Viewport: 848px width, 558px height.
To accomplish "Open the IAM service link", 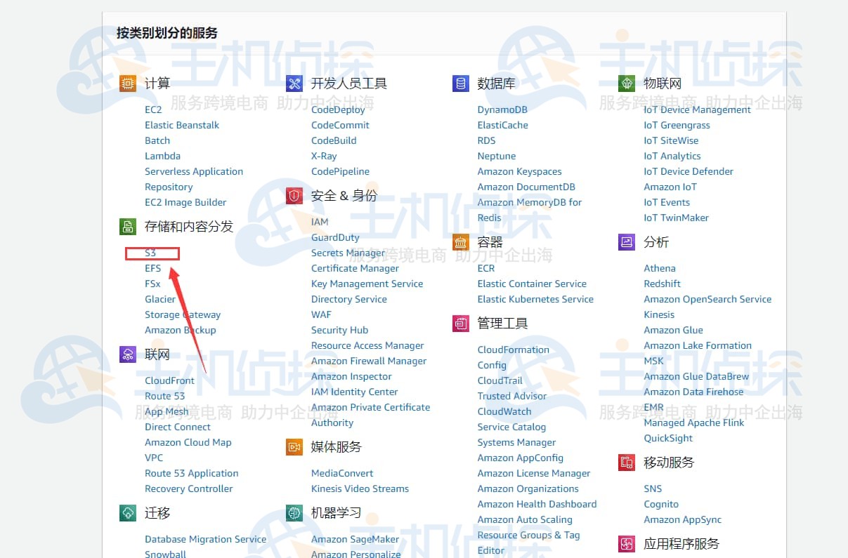I will 320,222.
